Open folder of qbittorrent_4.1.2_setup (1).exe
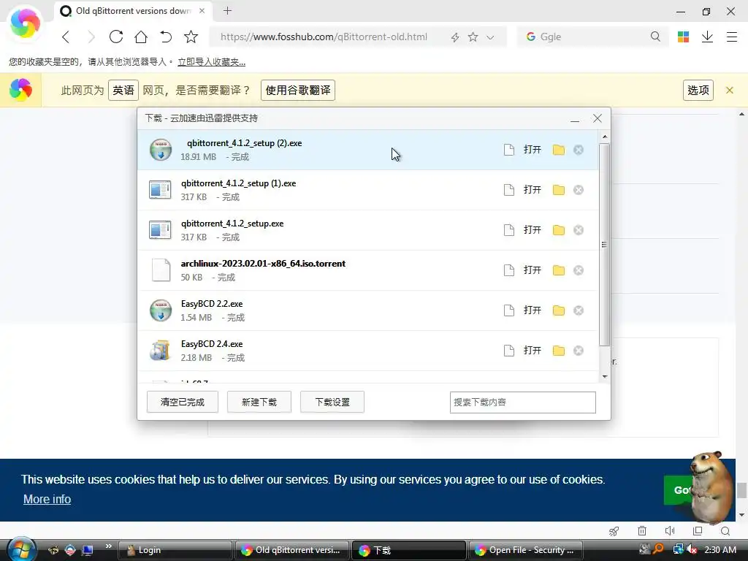Viewport: 748px width, 561px height. click(x=559, y=190)
